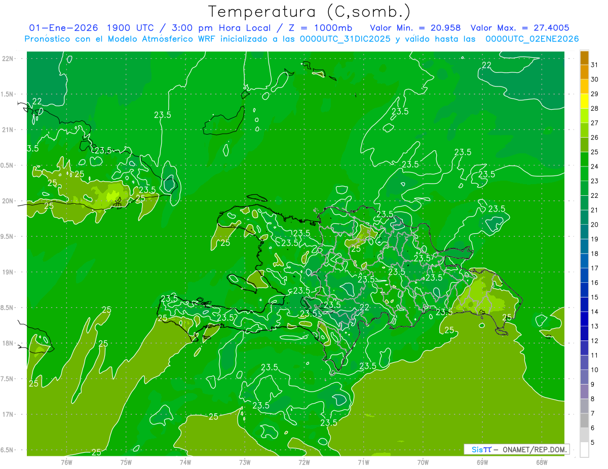Click the blue "Sis" logo text
This screenshot has width=608, height=469.
tap(477, 449)
